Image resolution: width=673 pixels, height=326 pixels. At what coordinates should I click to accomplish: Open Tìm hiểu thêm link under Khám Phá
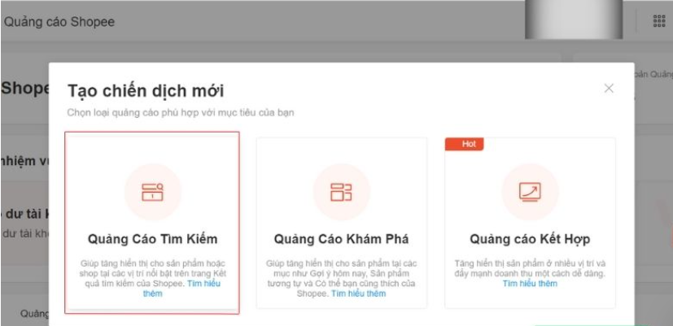[x=358, y=293]
